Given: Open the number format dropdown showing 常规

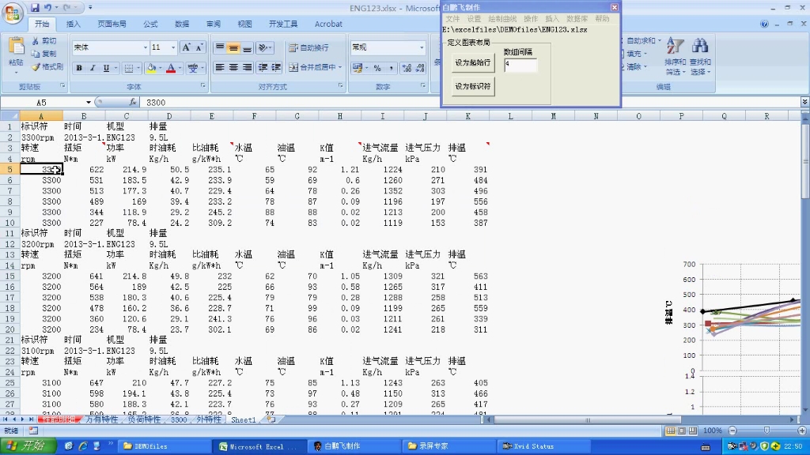Looking at the screenshot, I should tap(386, 46).
